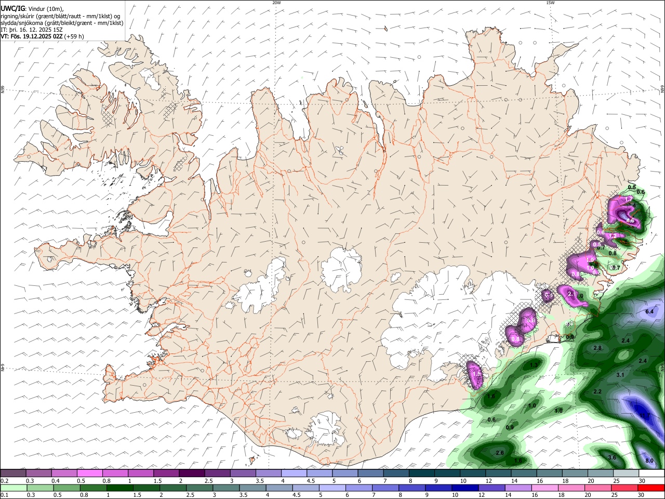This screenshot has height=499, width=665.
Task: Click the 'IT: þri. 16. 12. 2025 15Z' line
Action: (32, 30)
